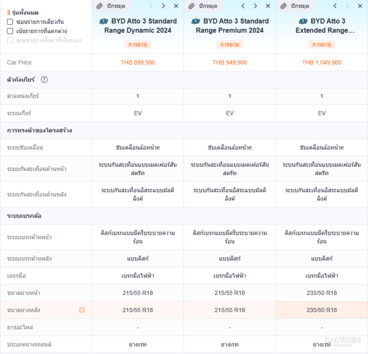Click แบบดิสก์ in Extended Range column
The height and width of the screenshot is (354, 368).
point(322,259)
